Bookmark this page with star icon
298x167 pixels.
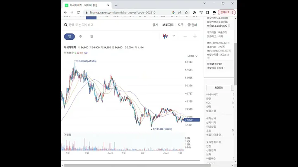pyautogui.click(x=186, y=12)
